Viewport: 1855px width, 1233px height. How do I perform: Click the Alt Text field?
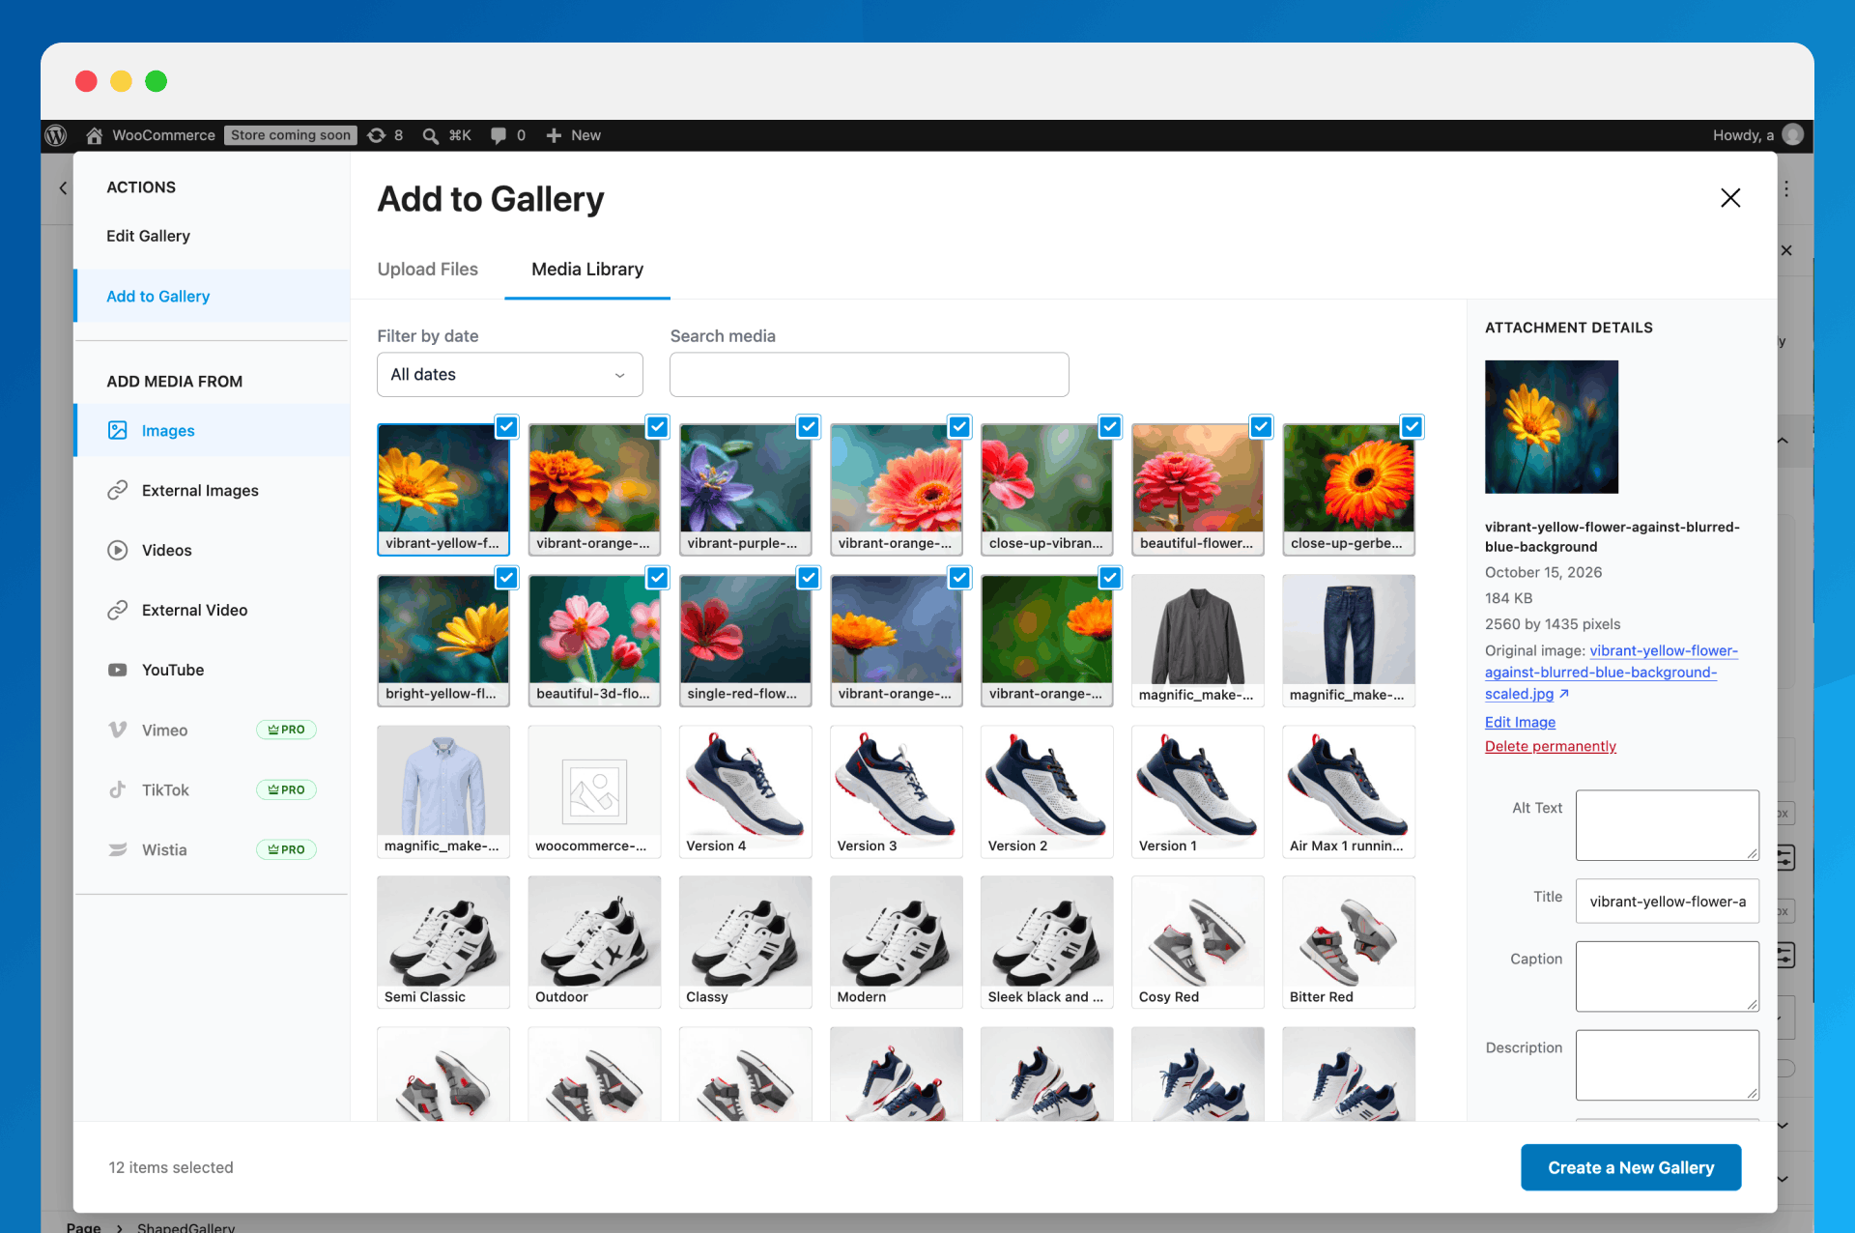click(1668, 825)
